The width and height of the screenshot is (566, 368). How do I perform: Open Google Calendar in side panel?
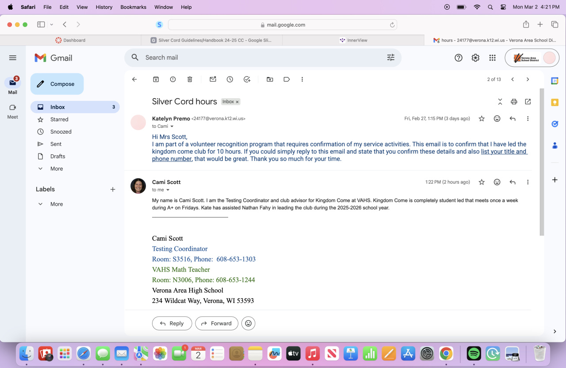point(555,81)
